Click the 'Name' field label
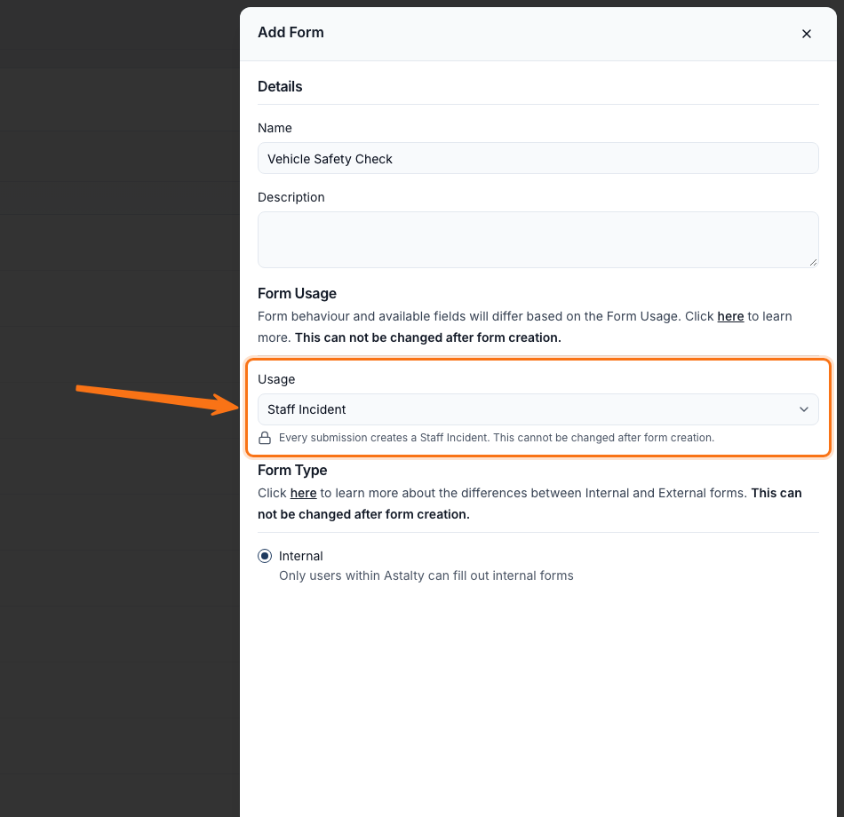 pos(275,128)
